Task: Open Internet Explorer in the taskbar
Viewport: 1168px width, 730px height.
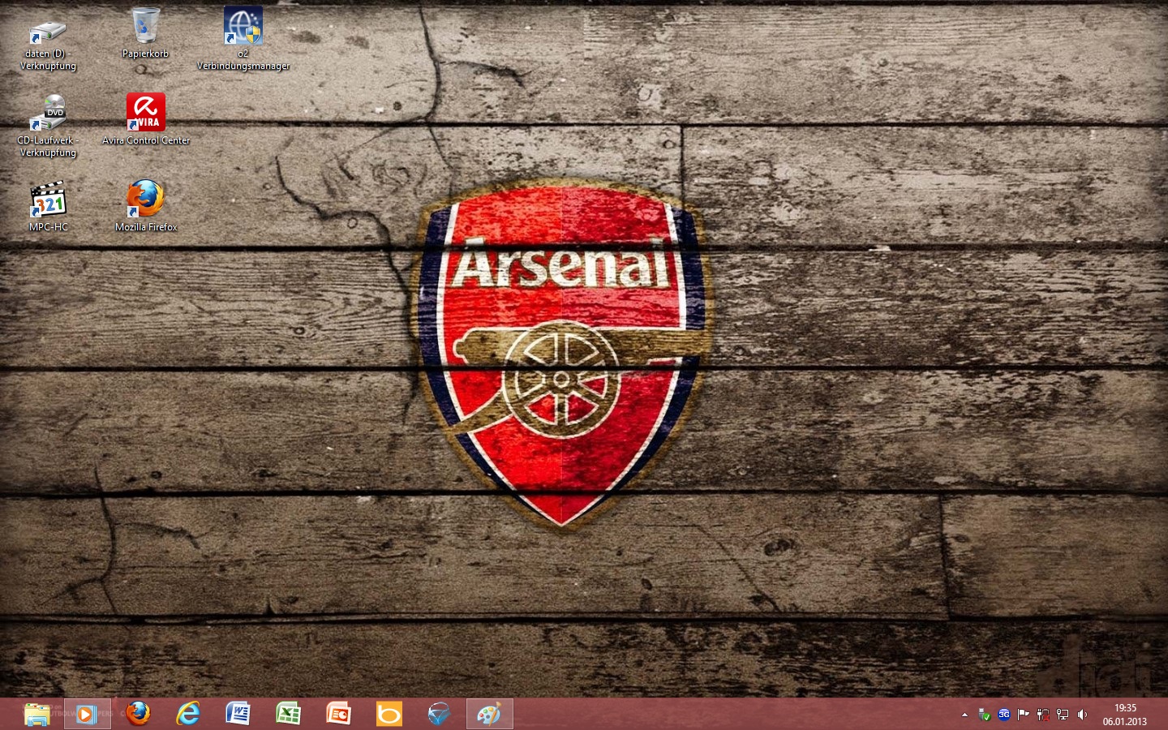Action: 188,714
